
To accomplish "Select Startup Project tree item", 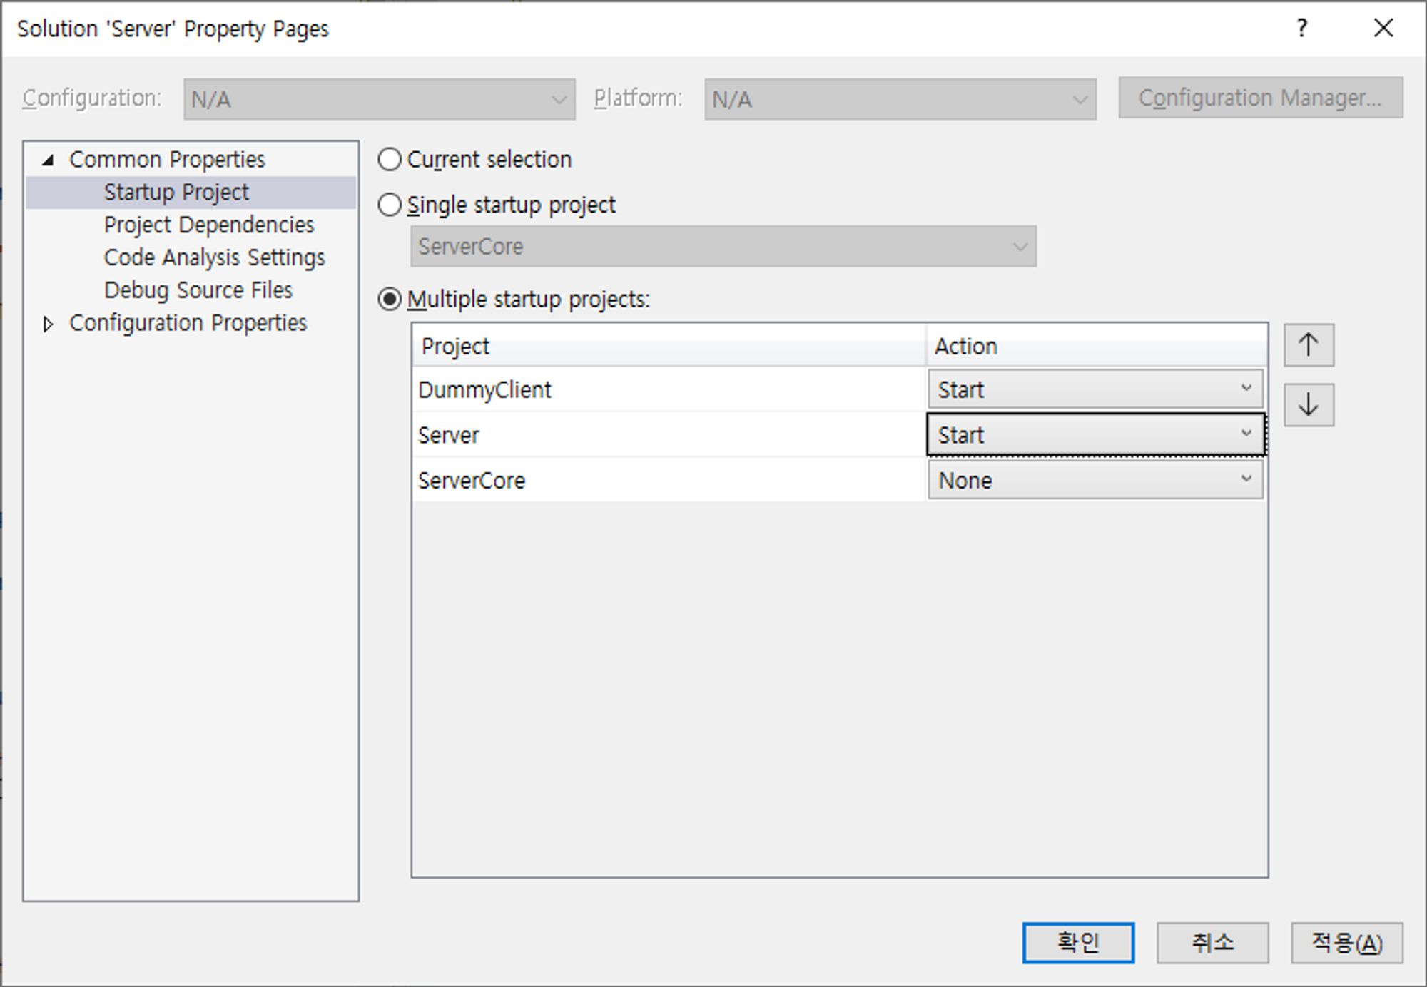I will click(x=176, y=193).
